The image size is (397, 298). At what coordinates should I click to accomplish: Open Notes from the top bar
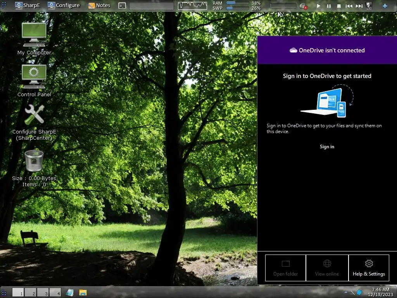pos(99,5)
